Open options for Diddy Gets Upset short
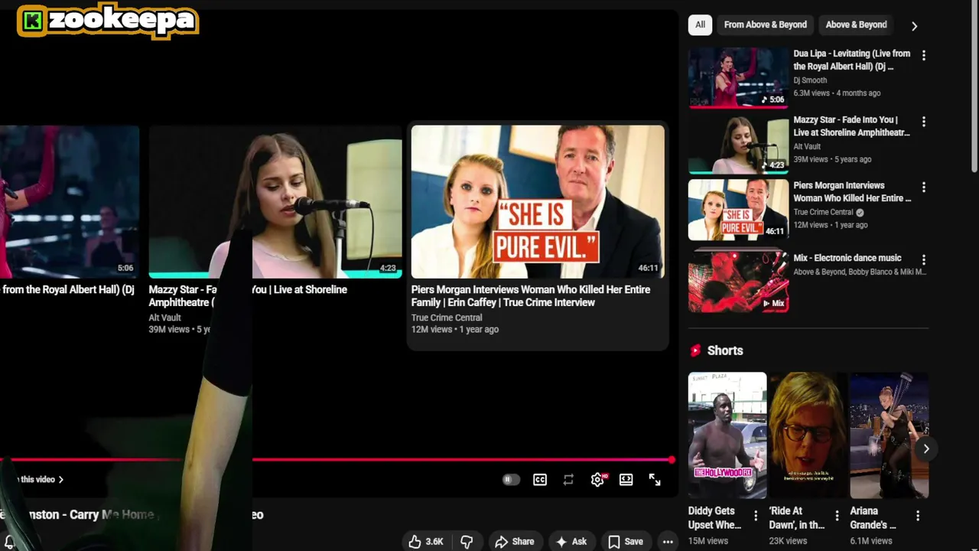 756,516
